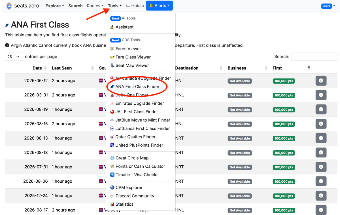Click the Search nav link

tap(75, 6)
